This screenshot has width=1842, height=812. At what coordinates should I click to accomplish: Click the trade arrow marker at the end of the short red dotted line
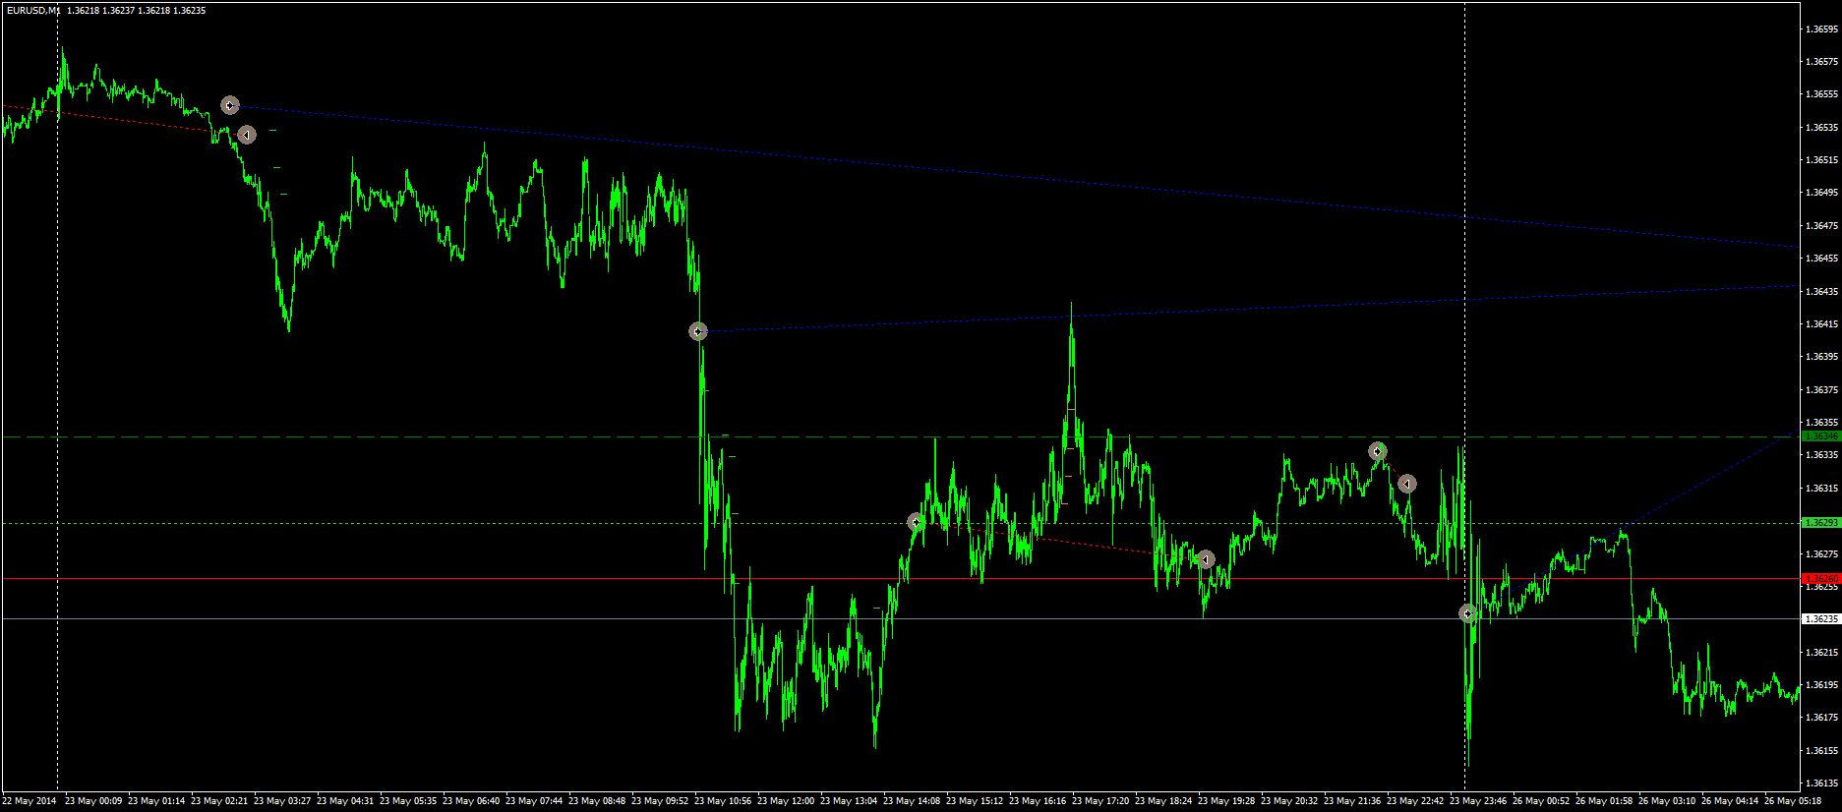pyautogui.click(x=1407, y=484)
